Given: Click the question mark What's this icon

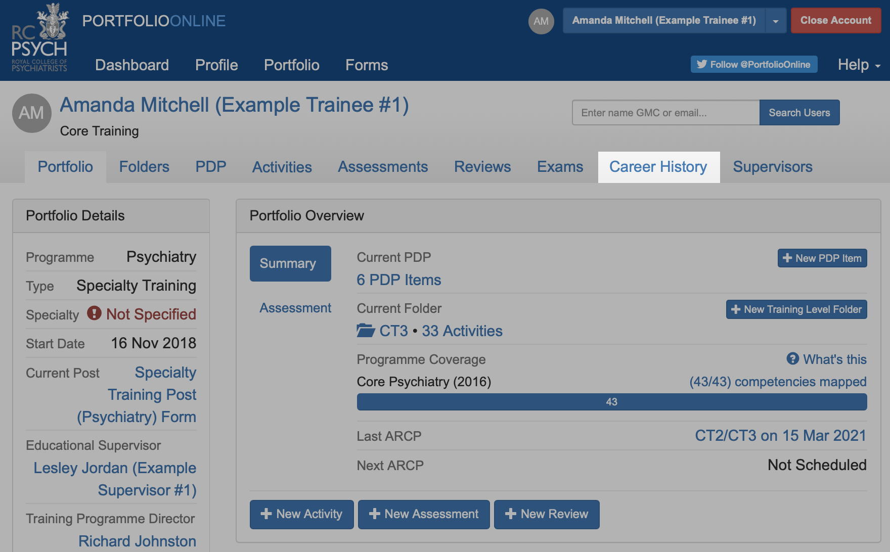Looking at the screenshot, I should [792, 359].
